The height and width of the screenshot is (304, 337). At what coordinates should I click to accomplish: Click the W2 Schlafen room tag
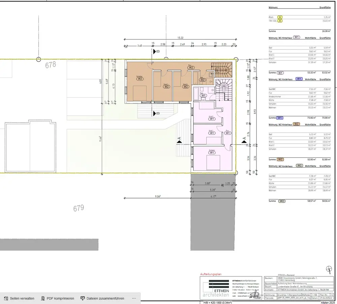(x=140, y=79)
